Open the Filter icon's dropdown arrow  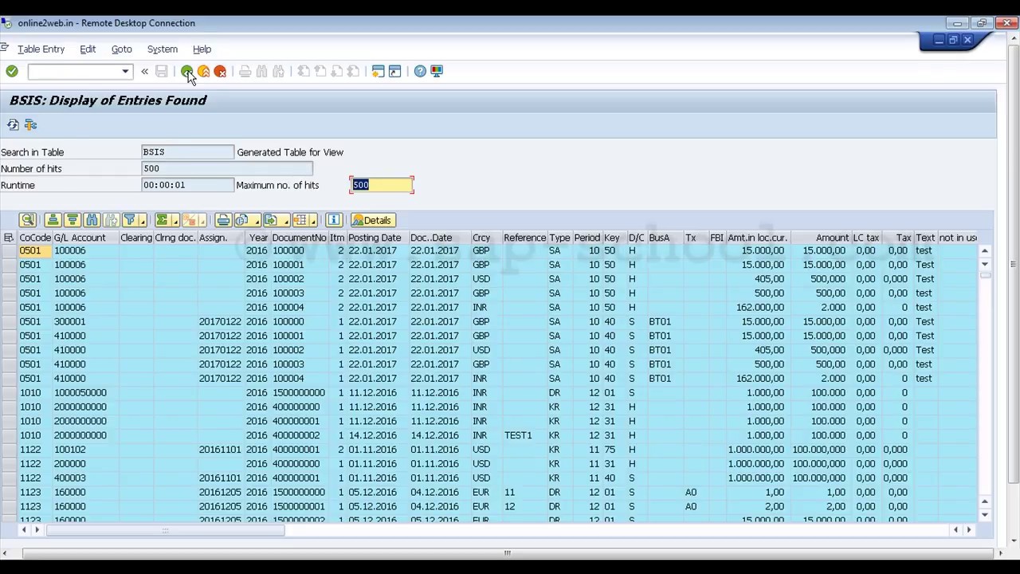pos(142,221)
